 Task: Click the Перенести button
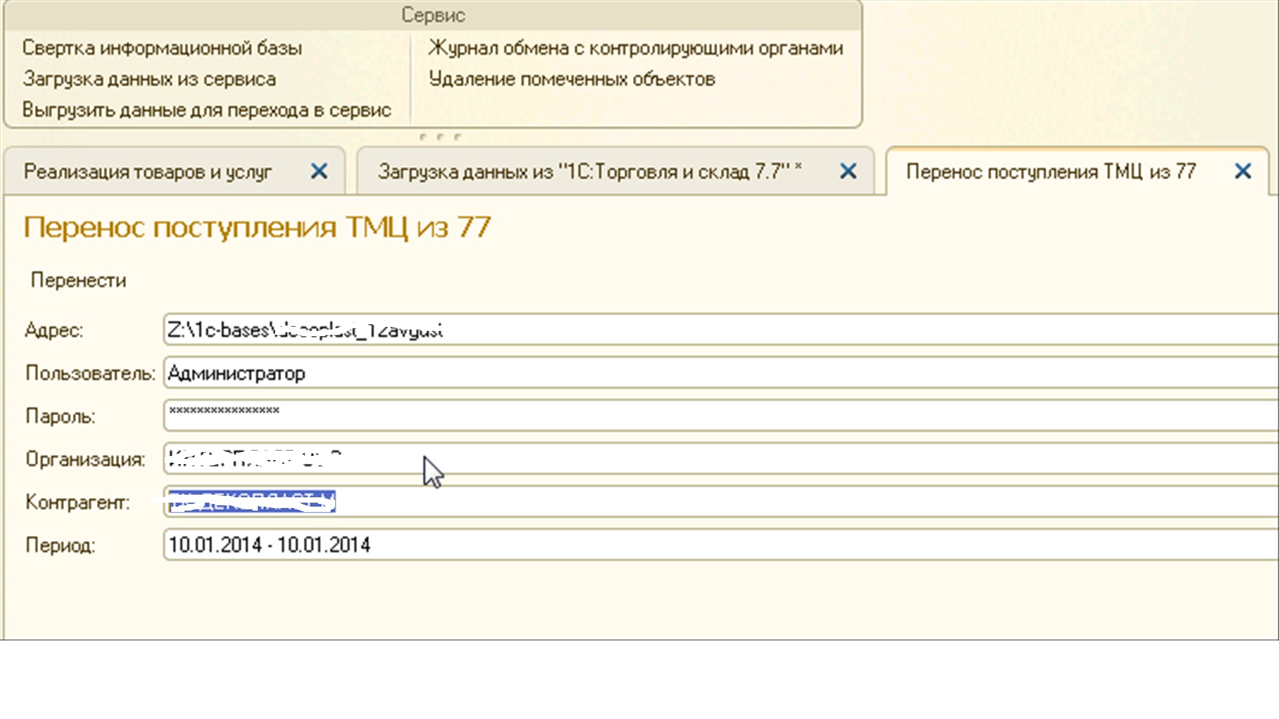(x=78, y=280)
